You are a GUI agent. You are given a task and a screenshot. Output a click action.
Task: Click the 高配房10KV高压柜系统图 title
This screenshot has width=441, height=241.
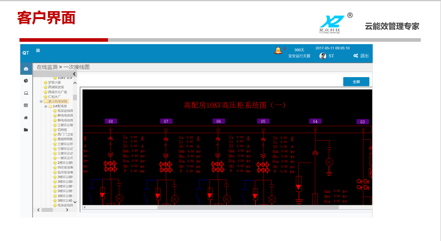[x=235, y=105]
